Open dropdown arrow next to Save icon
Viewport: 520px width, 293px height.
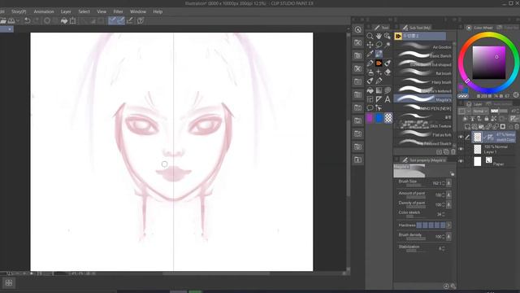(x=18, y=20)
